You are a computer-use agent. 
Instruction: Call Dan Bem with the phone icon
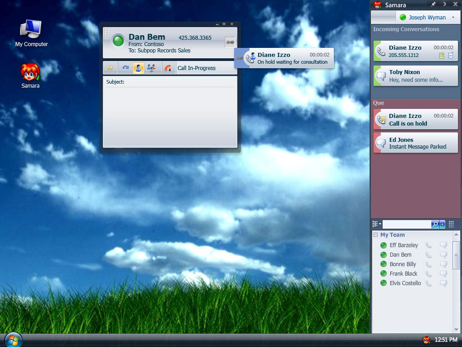coord(429,255)
